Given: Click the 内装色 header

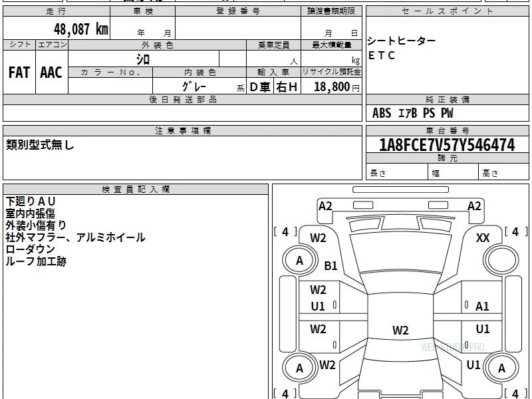Looking at the screenshot, I should [199, 72].
